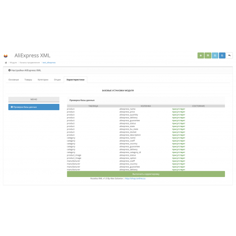Click the aliexpress_docket cell
Image resolution: width=236 pixels, height=236 pixels.
click(128, 132)
